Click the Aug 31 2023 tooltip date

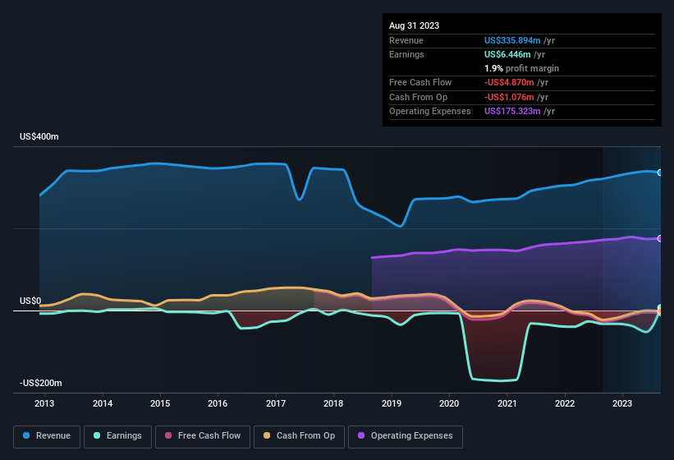tap(414, 25)
